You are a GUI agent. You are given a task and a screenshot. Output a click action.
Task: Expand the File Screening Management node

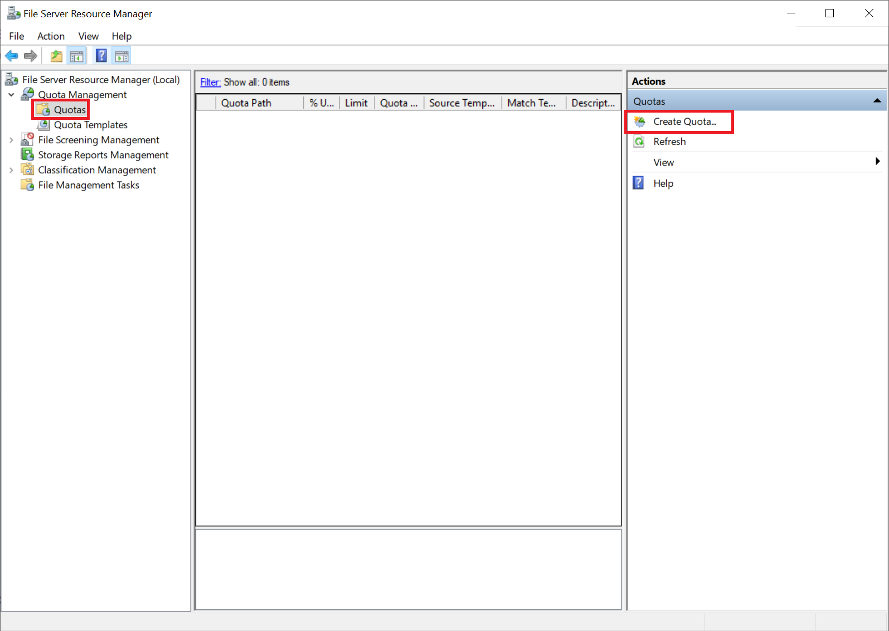click(11, 140)
